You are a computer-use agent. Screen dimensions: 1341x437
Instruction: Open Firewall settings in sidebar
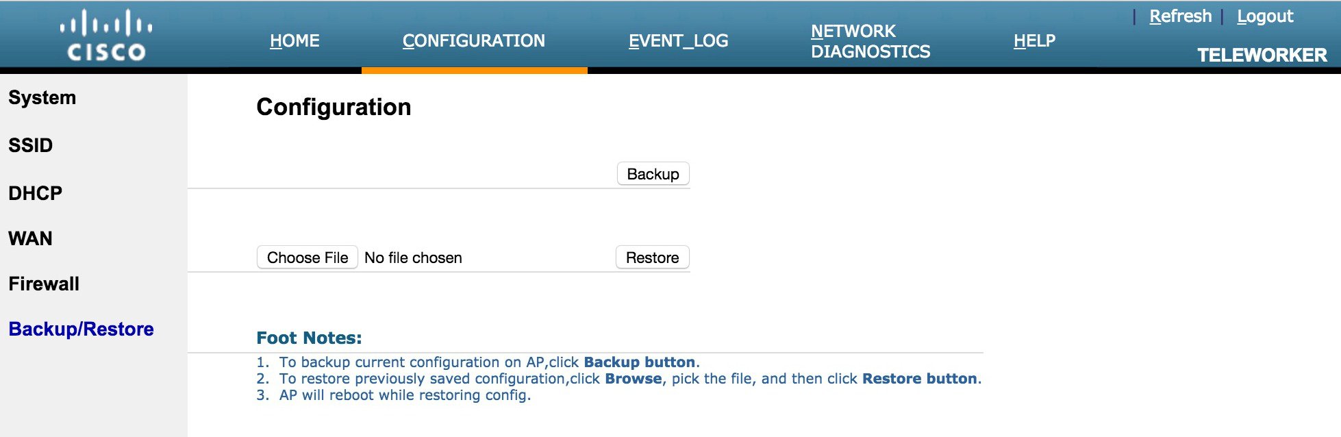click(x=44, y=284)
